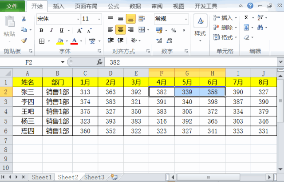Open the underline style dropdown arrow
Image resolution: width=284 pixels, height=182 pixels.
tap(69, 31)
